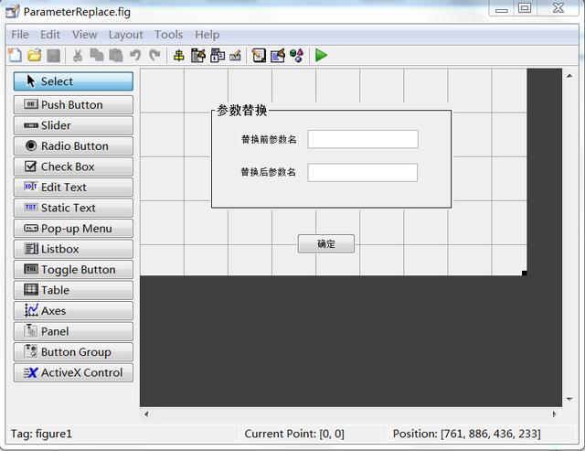This screenshot has height=451, width=585.
Task: Click the Cut scissors icon
Action: (78, 55)
